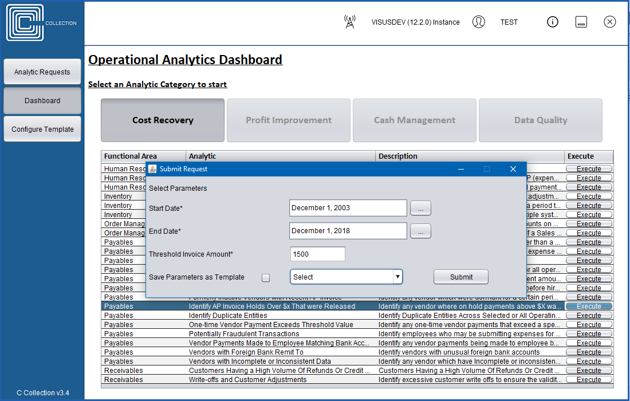Execute the highlighted AP Invoice Holds analytic

click(x=589, y=306)
